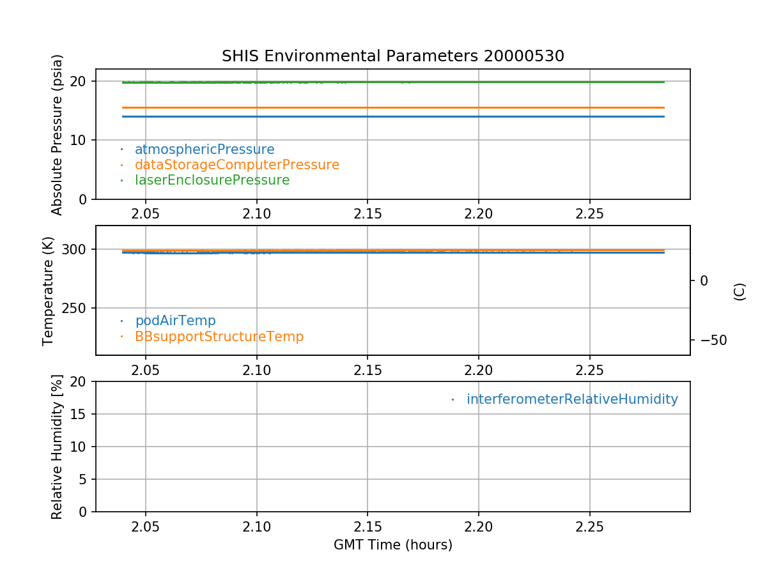The image size is (767, 575).
Task: Click the GMT Time (hours) axis label
Action: pyautogui.click(x=392, y=545)
